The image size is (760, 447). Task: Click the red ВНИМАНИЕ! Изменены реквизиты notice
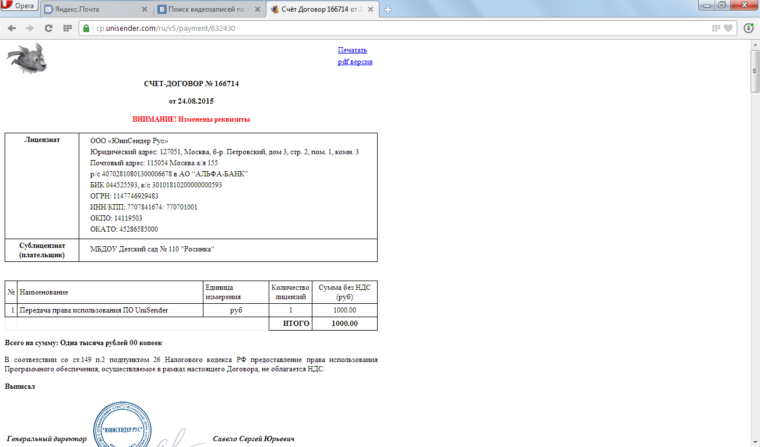click(191, 119)
